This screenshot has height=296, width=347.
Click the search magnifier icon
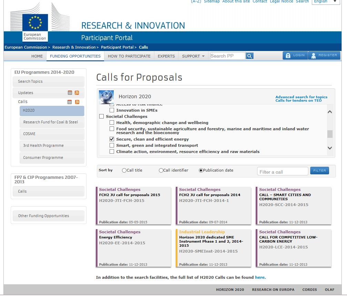tap(249, 56)
